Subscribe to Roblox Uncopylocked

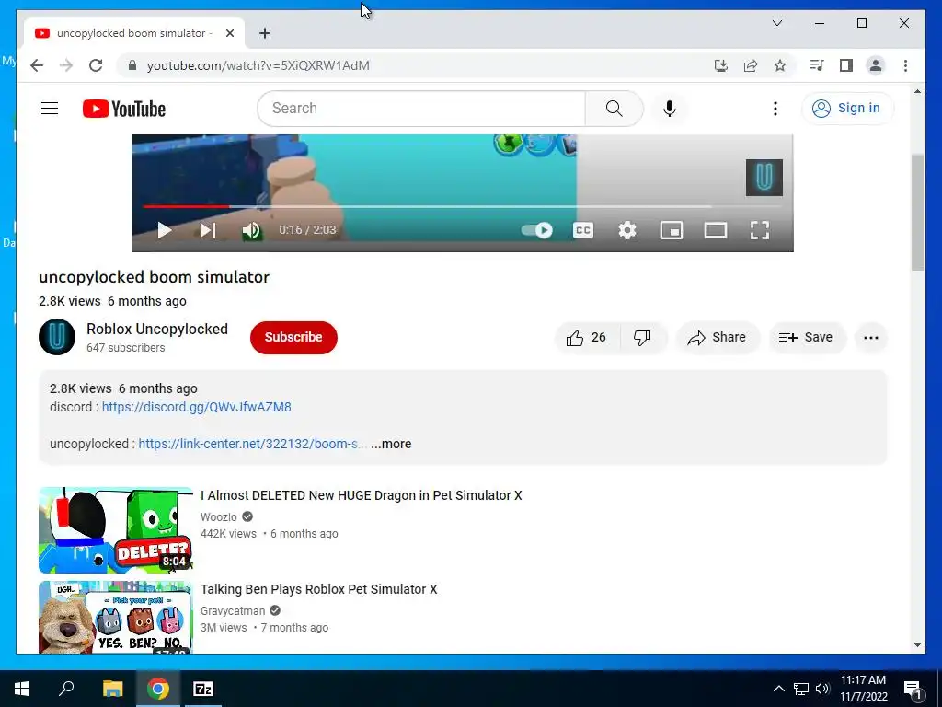293,337
